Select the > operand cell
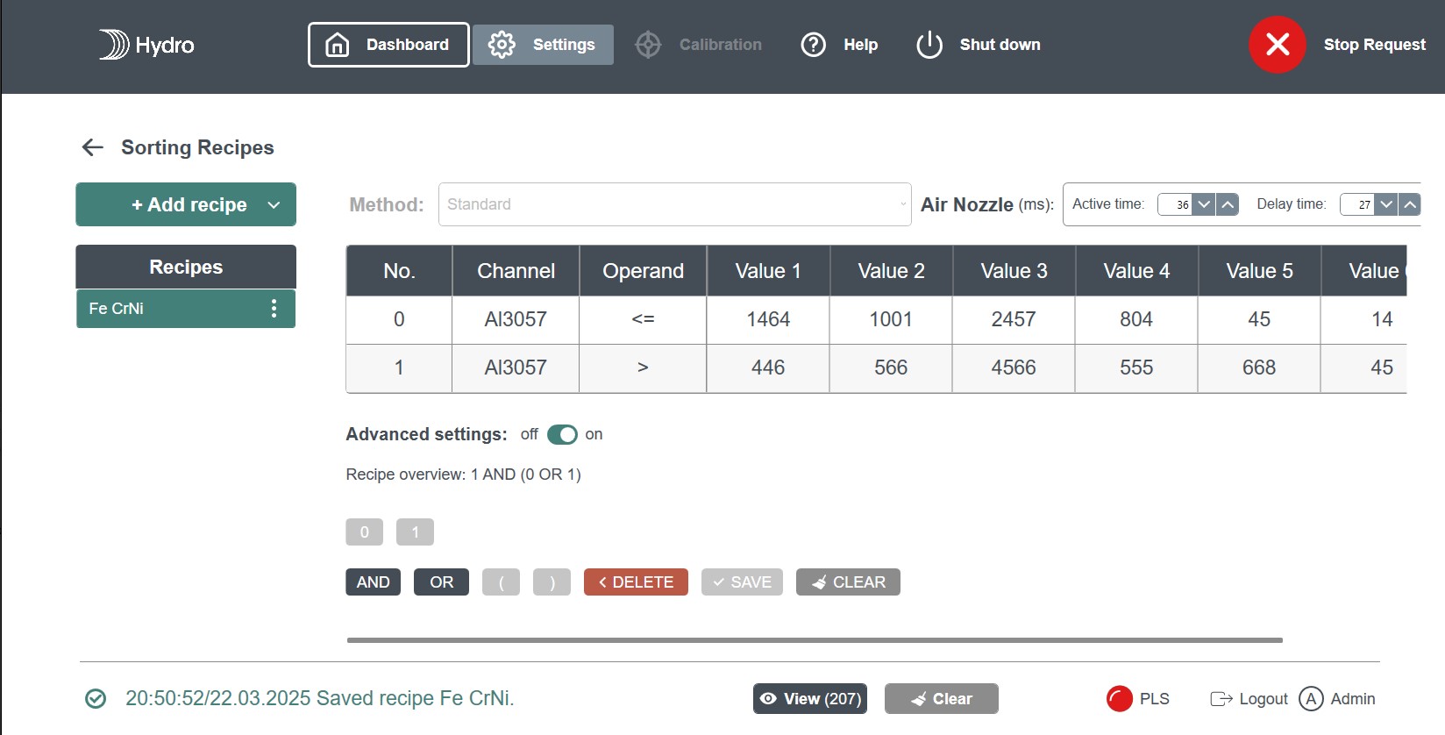Viewport: 1445px width, 735px height. (x=643, y=368)
